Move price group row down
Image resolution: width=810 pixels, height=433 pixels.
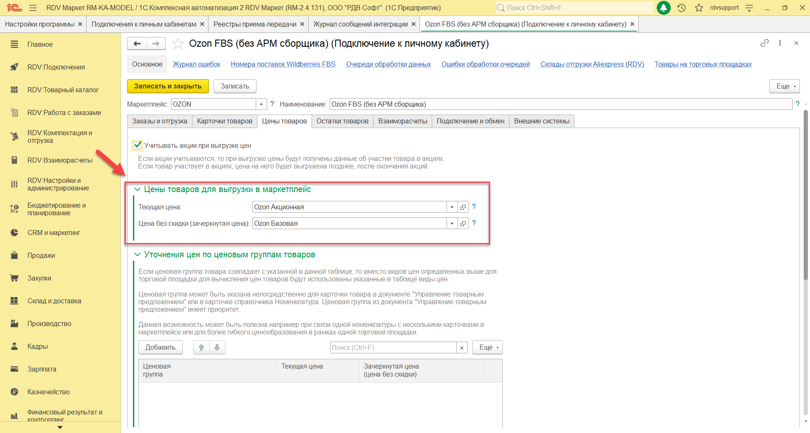[217, 347]
